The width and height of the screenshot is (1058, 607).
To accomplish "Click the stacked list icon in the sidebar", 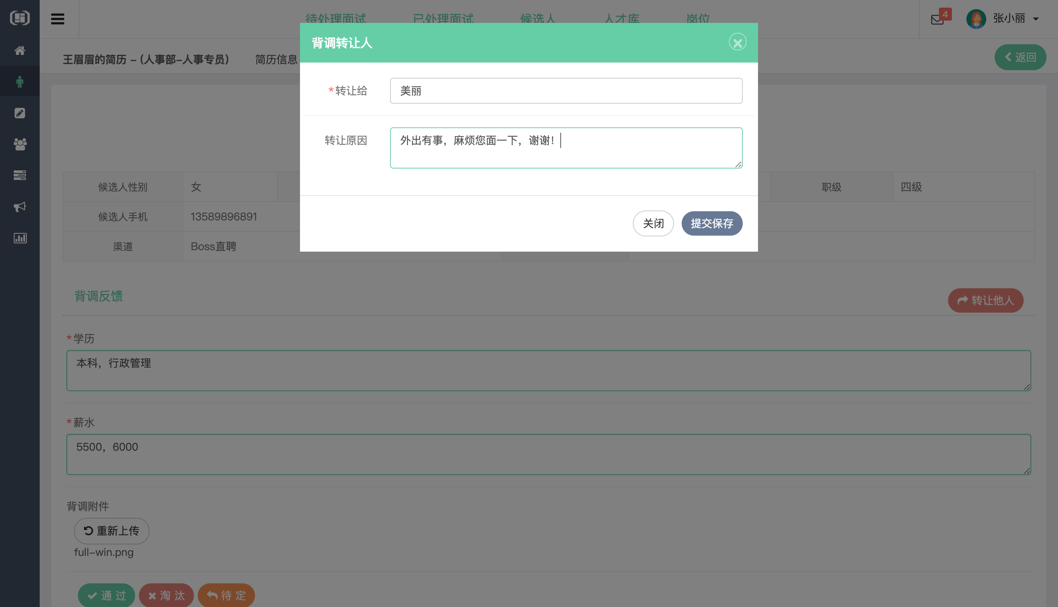I will point(19,175).
